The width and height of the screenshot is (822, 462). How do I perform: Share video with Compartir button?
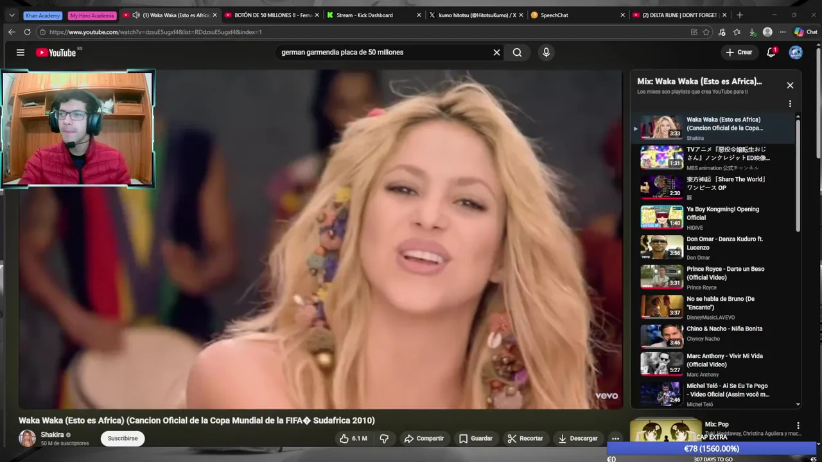point(423,438)
